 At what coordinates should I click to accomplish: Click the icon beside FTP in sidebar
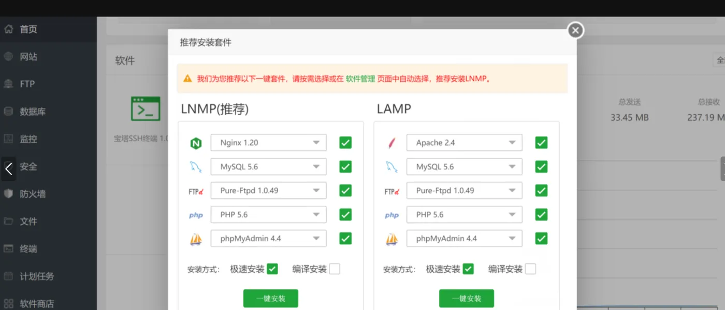coord(8,84)
